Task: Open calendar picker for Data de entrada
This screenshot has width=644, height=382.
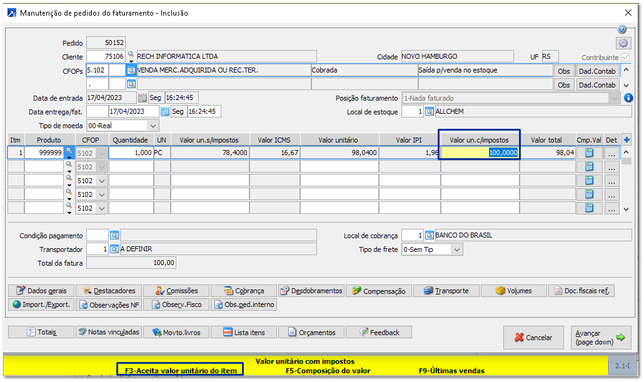Action: (143, 98)
